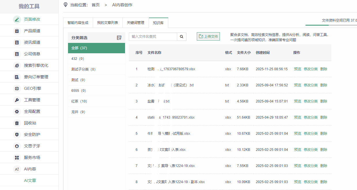Click timestamp 2025-11-25 08:56:15
This screenshot has height=190, width=357.
272,69
